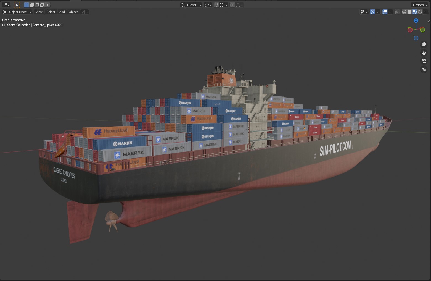
Task: Click the SIM-PILOT.COM hull text
Action: click(x=335, y=148)
